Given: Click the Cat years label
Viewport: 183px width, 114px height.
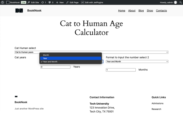Looking at the screenshot, I should point(20,57).
